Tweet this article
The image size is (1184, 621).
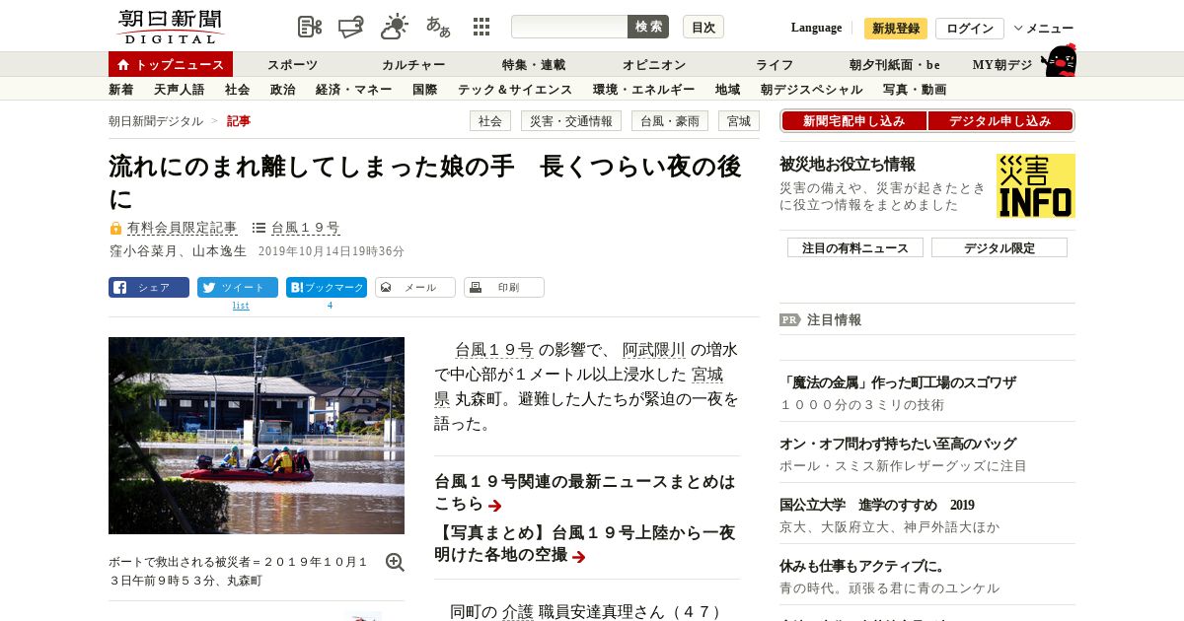coord(238,288)
